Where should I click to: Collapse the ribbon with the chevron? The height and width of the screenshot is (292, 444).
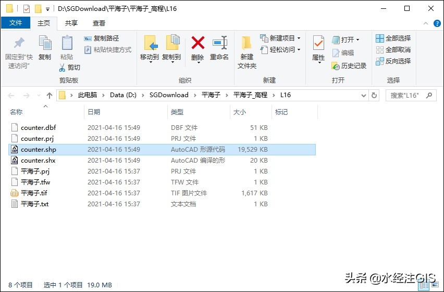coord(426,23)
